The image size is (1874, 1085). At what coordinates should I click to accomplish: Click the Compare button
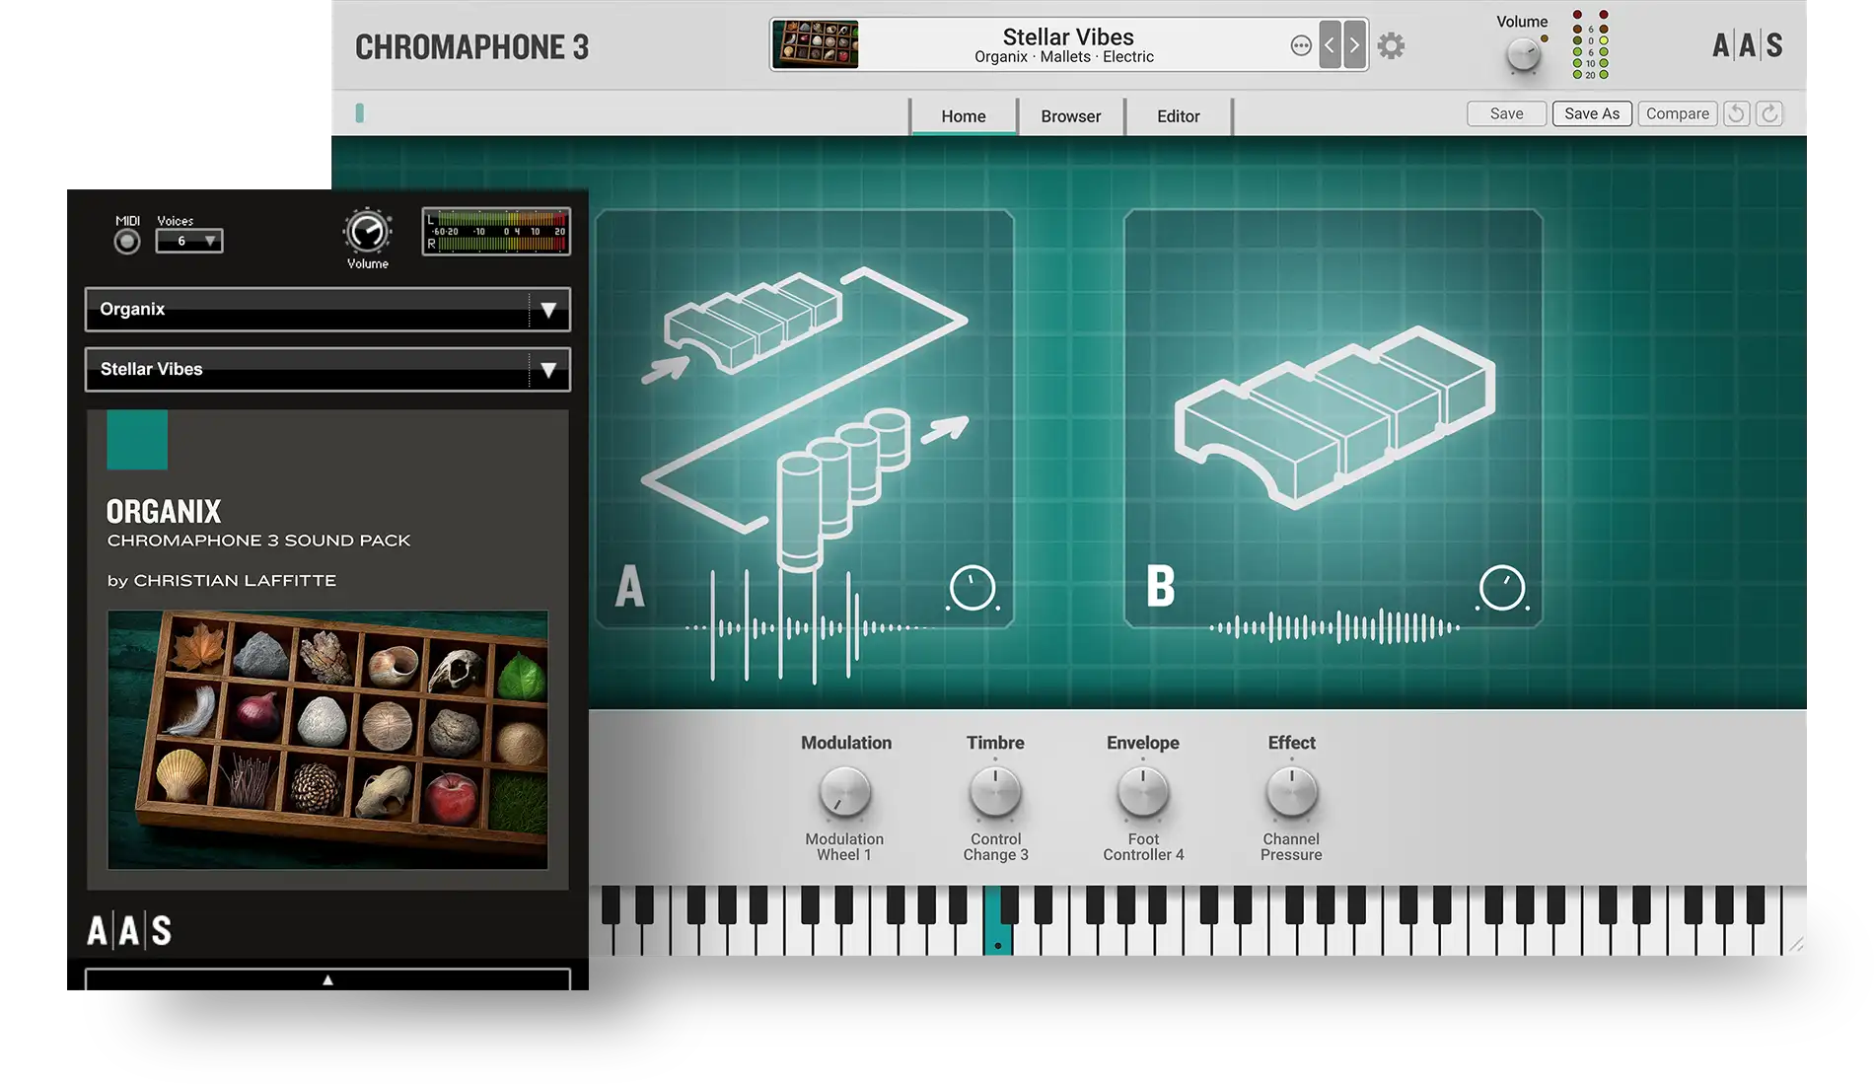1678,113
